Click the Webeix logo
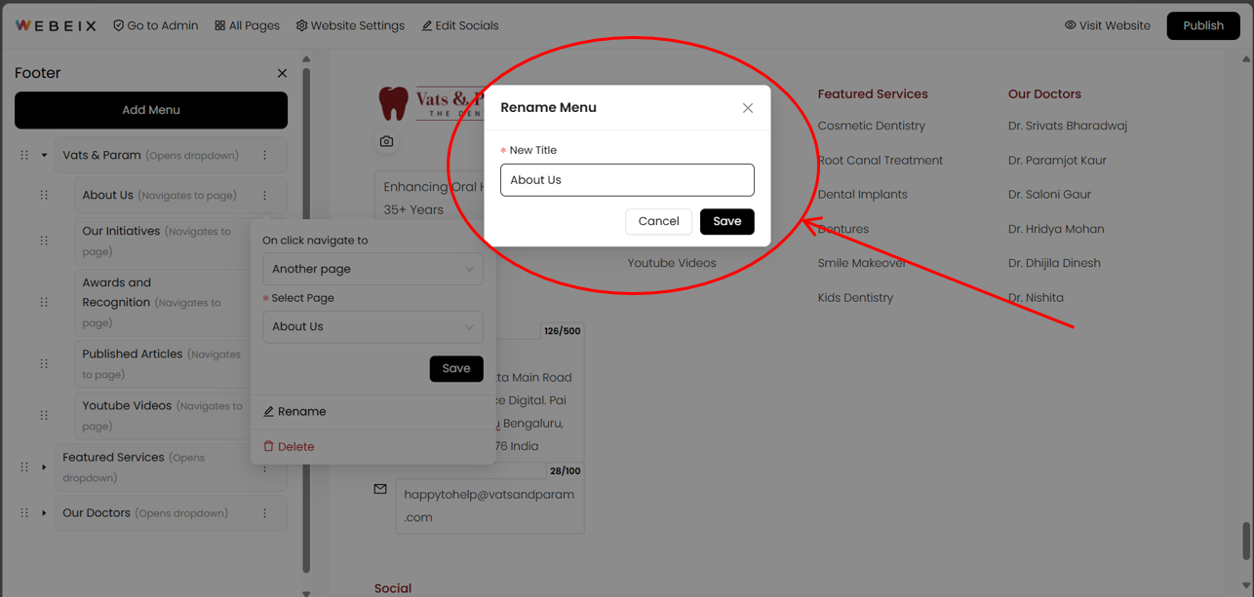The height and width of the screenshot is (597, 1254). pos(56,25)
